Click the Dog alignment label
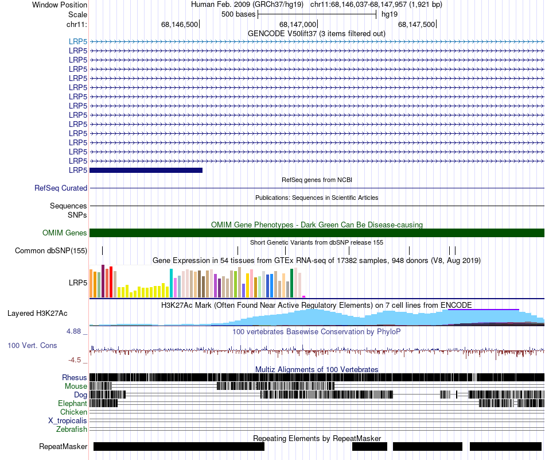 80,395
